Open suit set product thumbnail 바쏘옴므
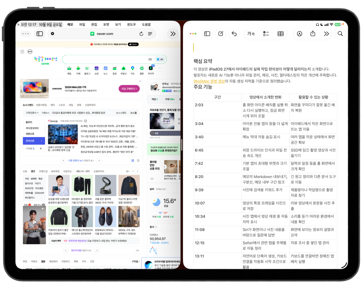 82,186
